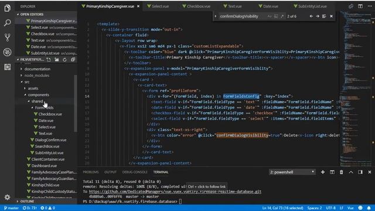The height and width of the screenshot is (211, 375).
Task: Expand the node_modules folder
Action: click(x=37, y=76)
